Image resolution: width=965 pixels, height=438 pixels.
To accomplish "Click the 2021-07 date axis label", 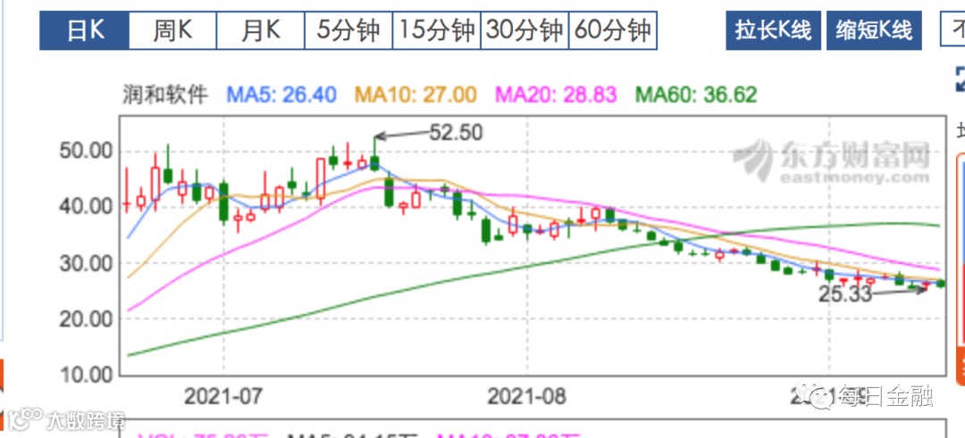I will coord(222,396).
